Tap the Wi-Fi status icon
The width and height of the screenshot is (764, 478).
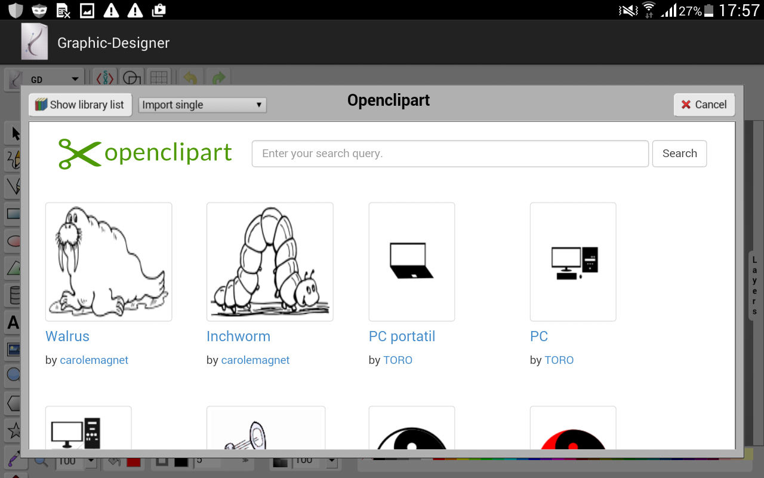coord(649,10)
